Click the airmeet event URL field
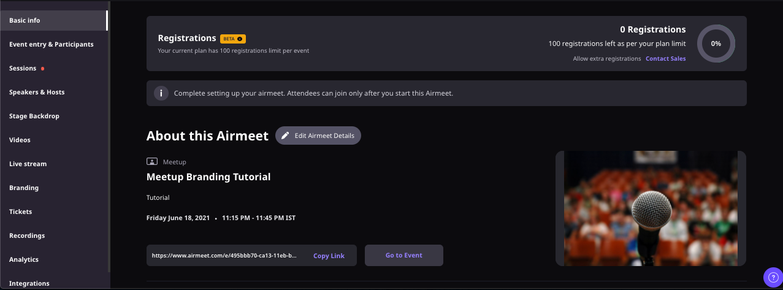This screenshot has width=783, height=290. click(225, 256)
